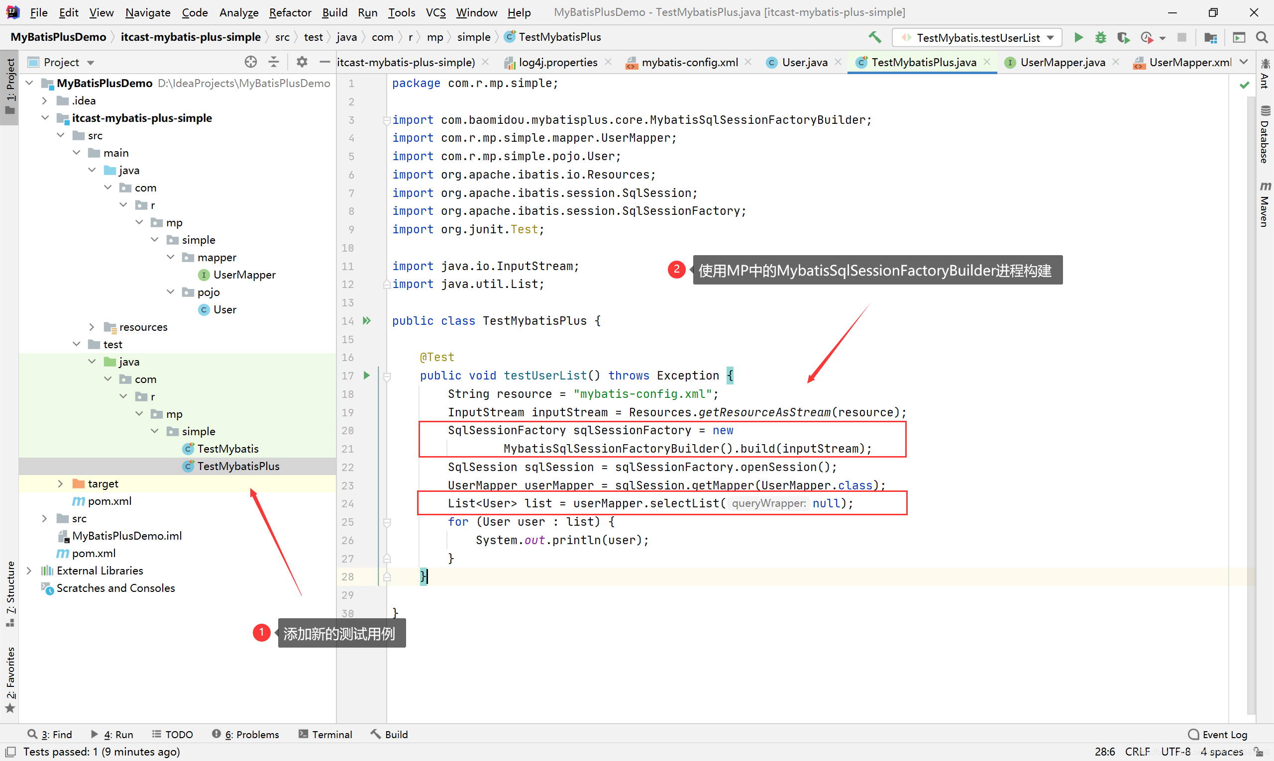Open the 6: Problems tool window
Screen dimensions: 1274x761
pyautogui.click(x=246, y=734)
